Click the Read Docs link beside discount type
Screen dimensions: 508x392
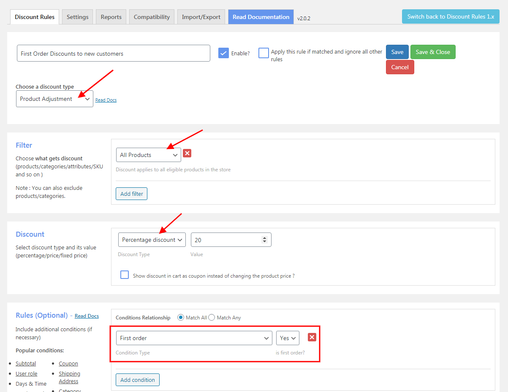tap(106, 100)
